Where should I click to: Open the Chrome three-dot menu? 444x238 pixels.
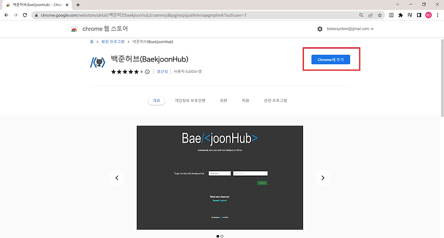tap(437, 15)
